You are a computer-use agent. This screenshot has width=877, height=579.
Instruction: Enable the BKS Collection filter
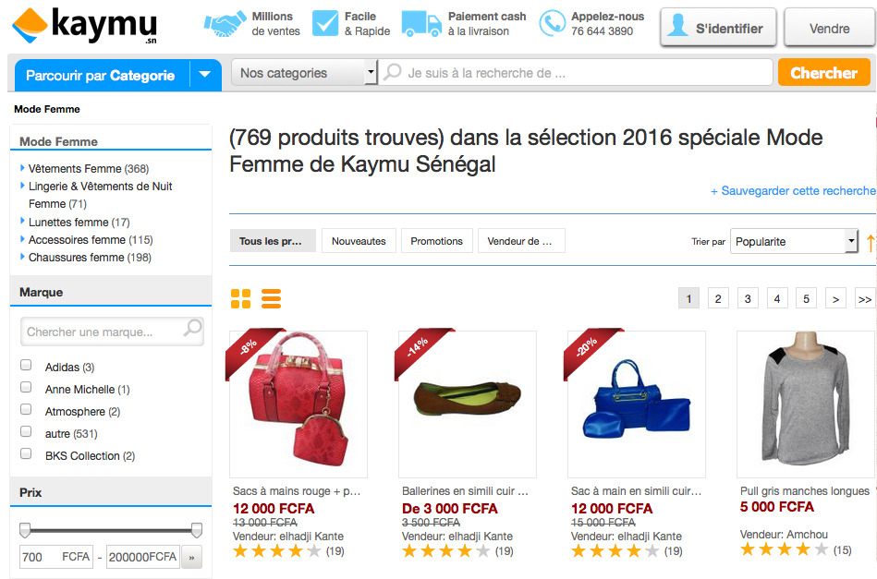point(26,454)
